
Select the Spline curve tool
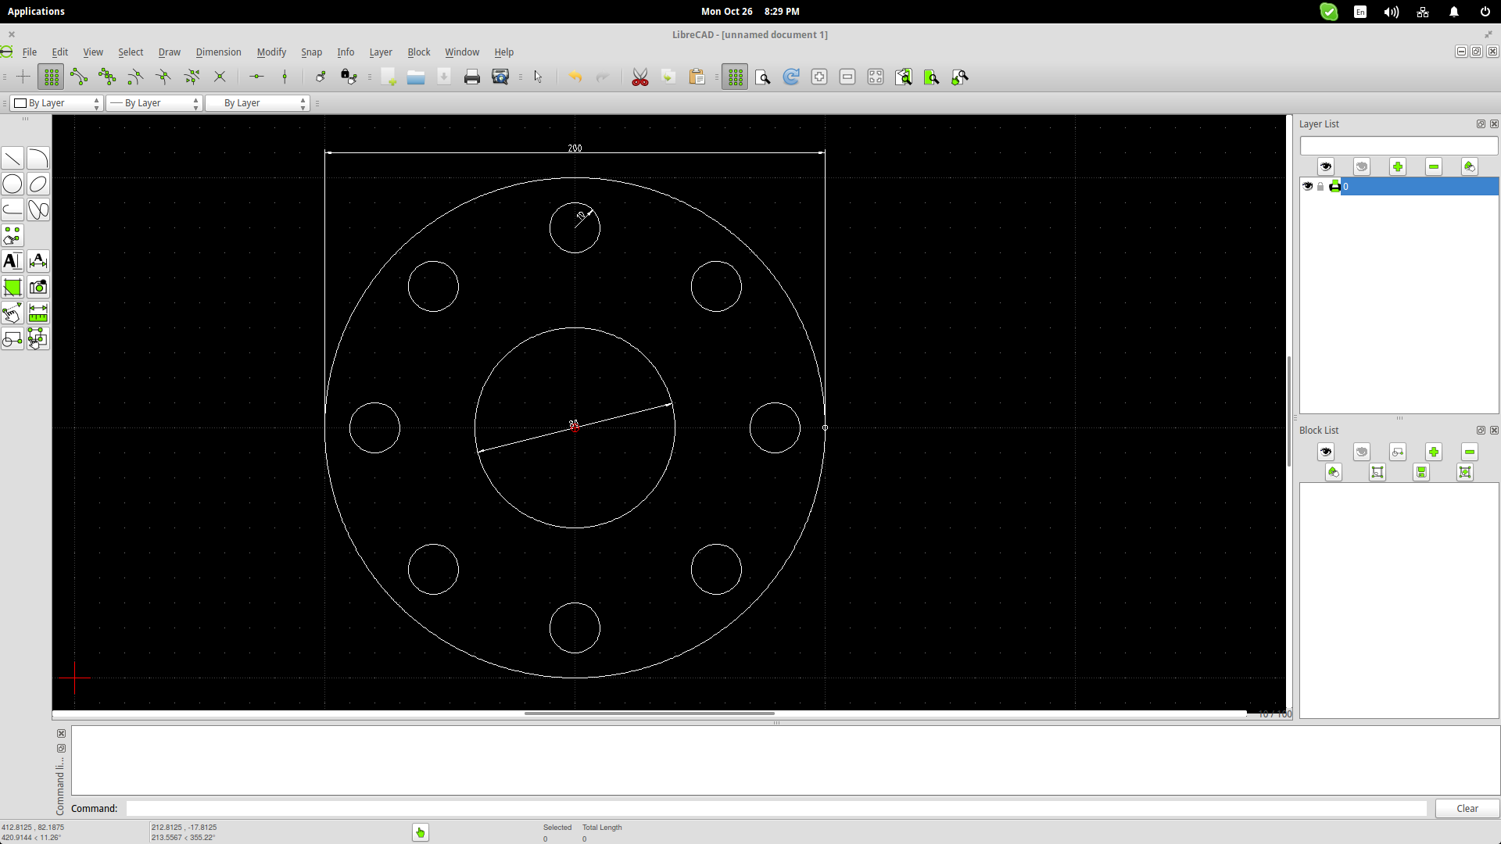pyautogui.click(x=38, y=210)
